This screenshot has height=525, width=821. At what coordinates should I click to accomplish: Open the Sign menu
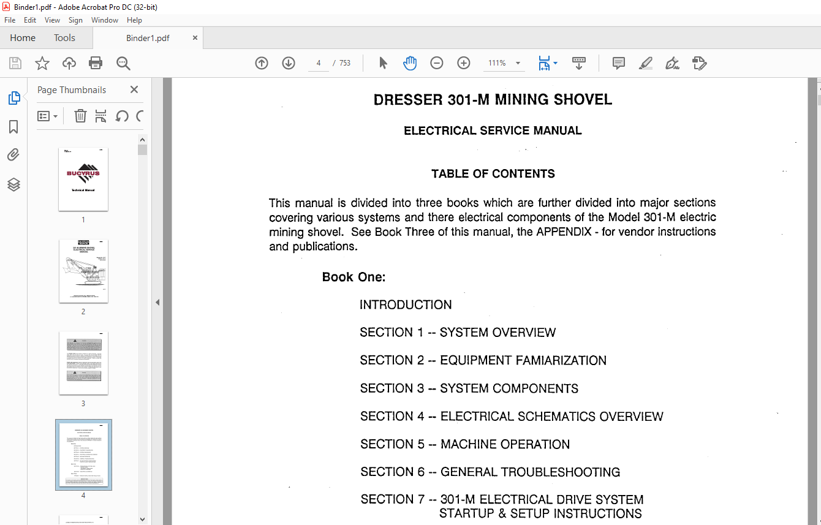pos(75,20)
